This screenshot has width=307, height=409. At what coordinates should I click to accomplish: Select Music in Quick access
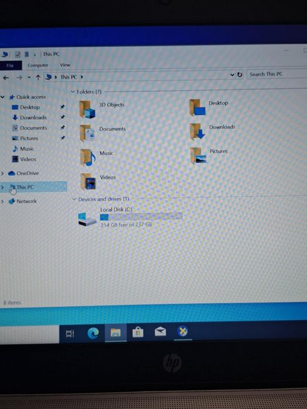coord(27,149)
